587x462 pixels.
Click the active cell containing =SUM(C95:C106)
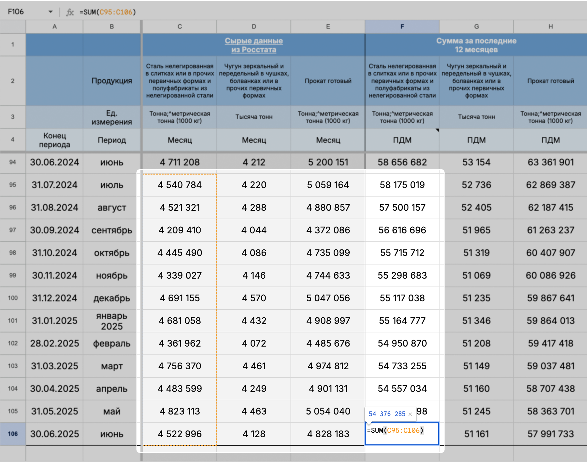click(402, 434)
